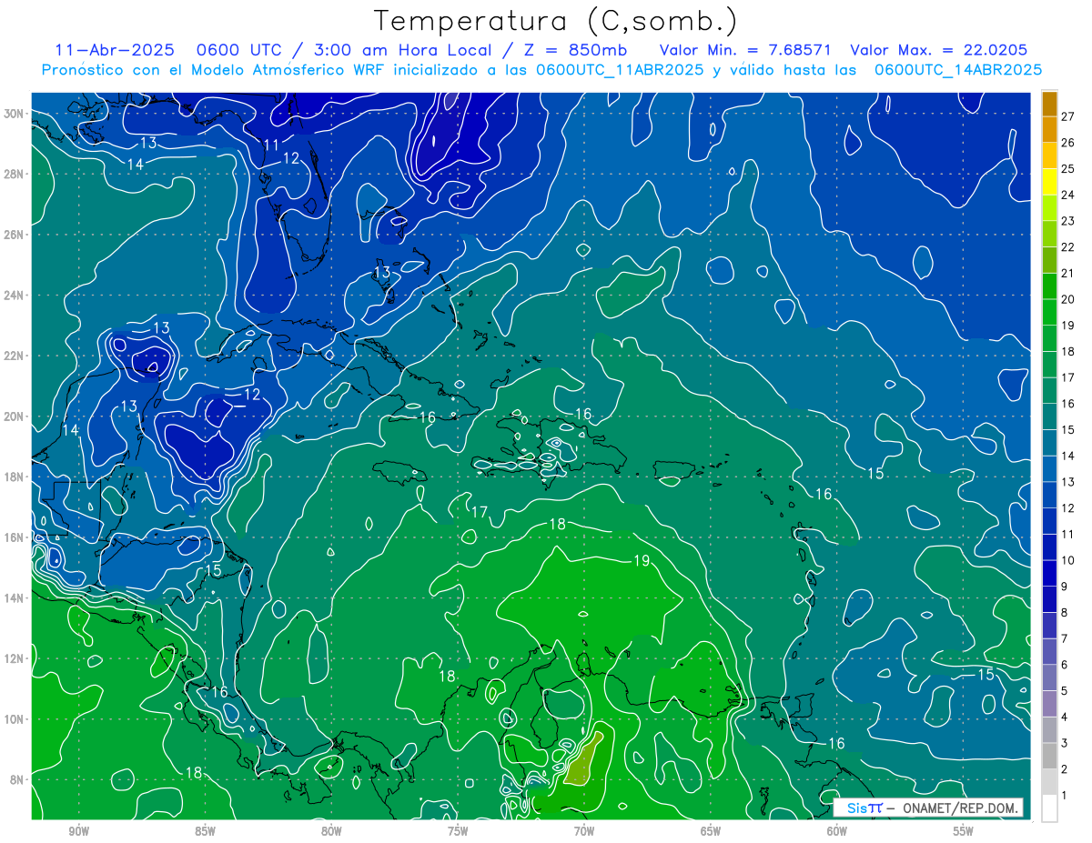This screenshot has height=843, width=1092.
Task: Click the color scale tick label '9'
Action: click(x=1065, y=587)
